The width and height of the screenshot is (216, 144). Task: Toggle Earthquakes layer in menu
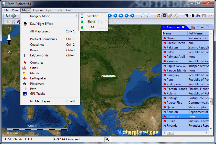coord(50,78)
